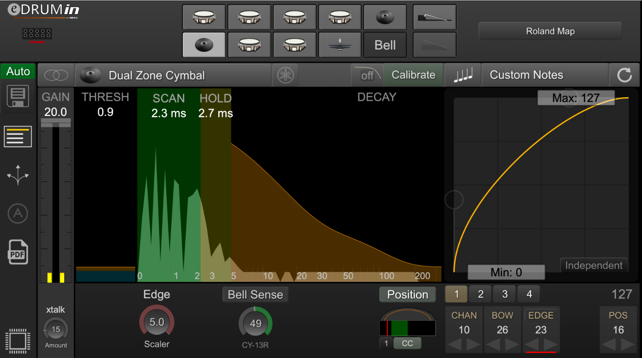Image resolution: width=642 pixels, height=358 pixels.
Task: Toggle the CC button under position meter
Action: pos(407,343)
